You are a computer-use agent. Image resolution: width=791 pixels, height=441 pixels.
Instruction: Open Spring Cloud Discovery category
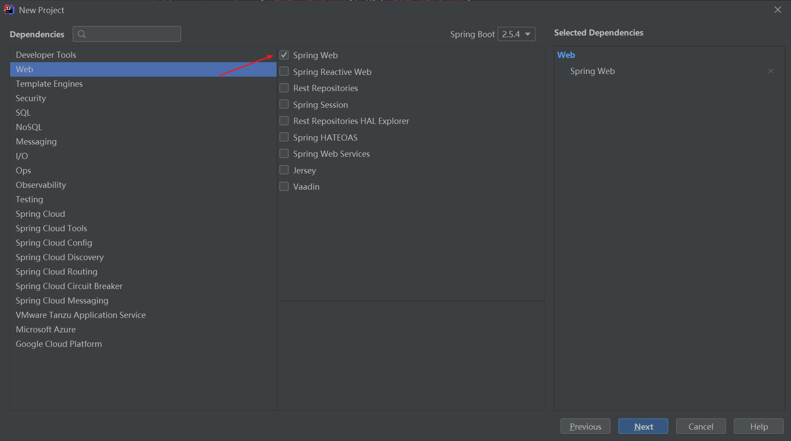143,257
